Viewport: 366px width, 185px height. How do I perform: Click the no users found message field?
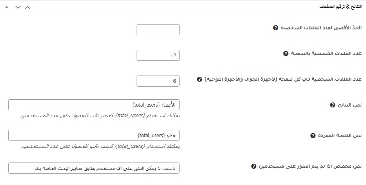(94, 168)
